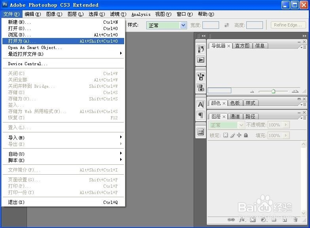
Task: Close the Navigator panel group
Action: pyautogui.click(x=304, y=42)
